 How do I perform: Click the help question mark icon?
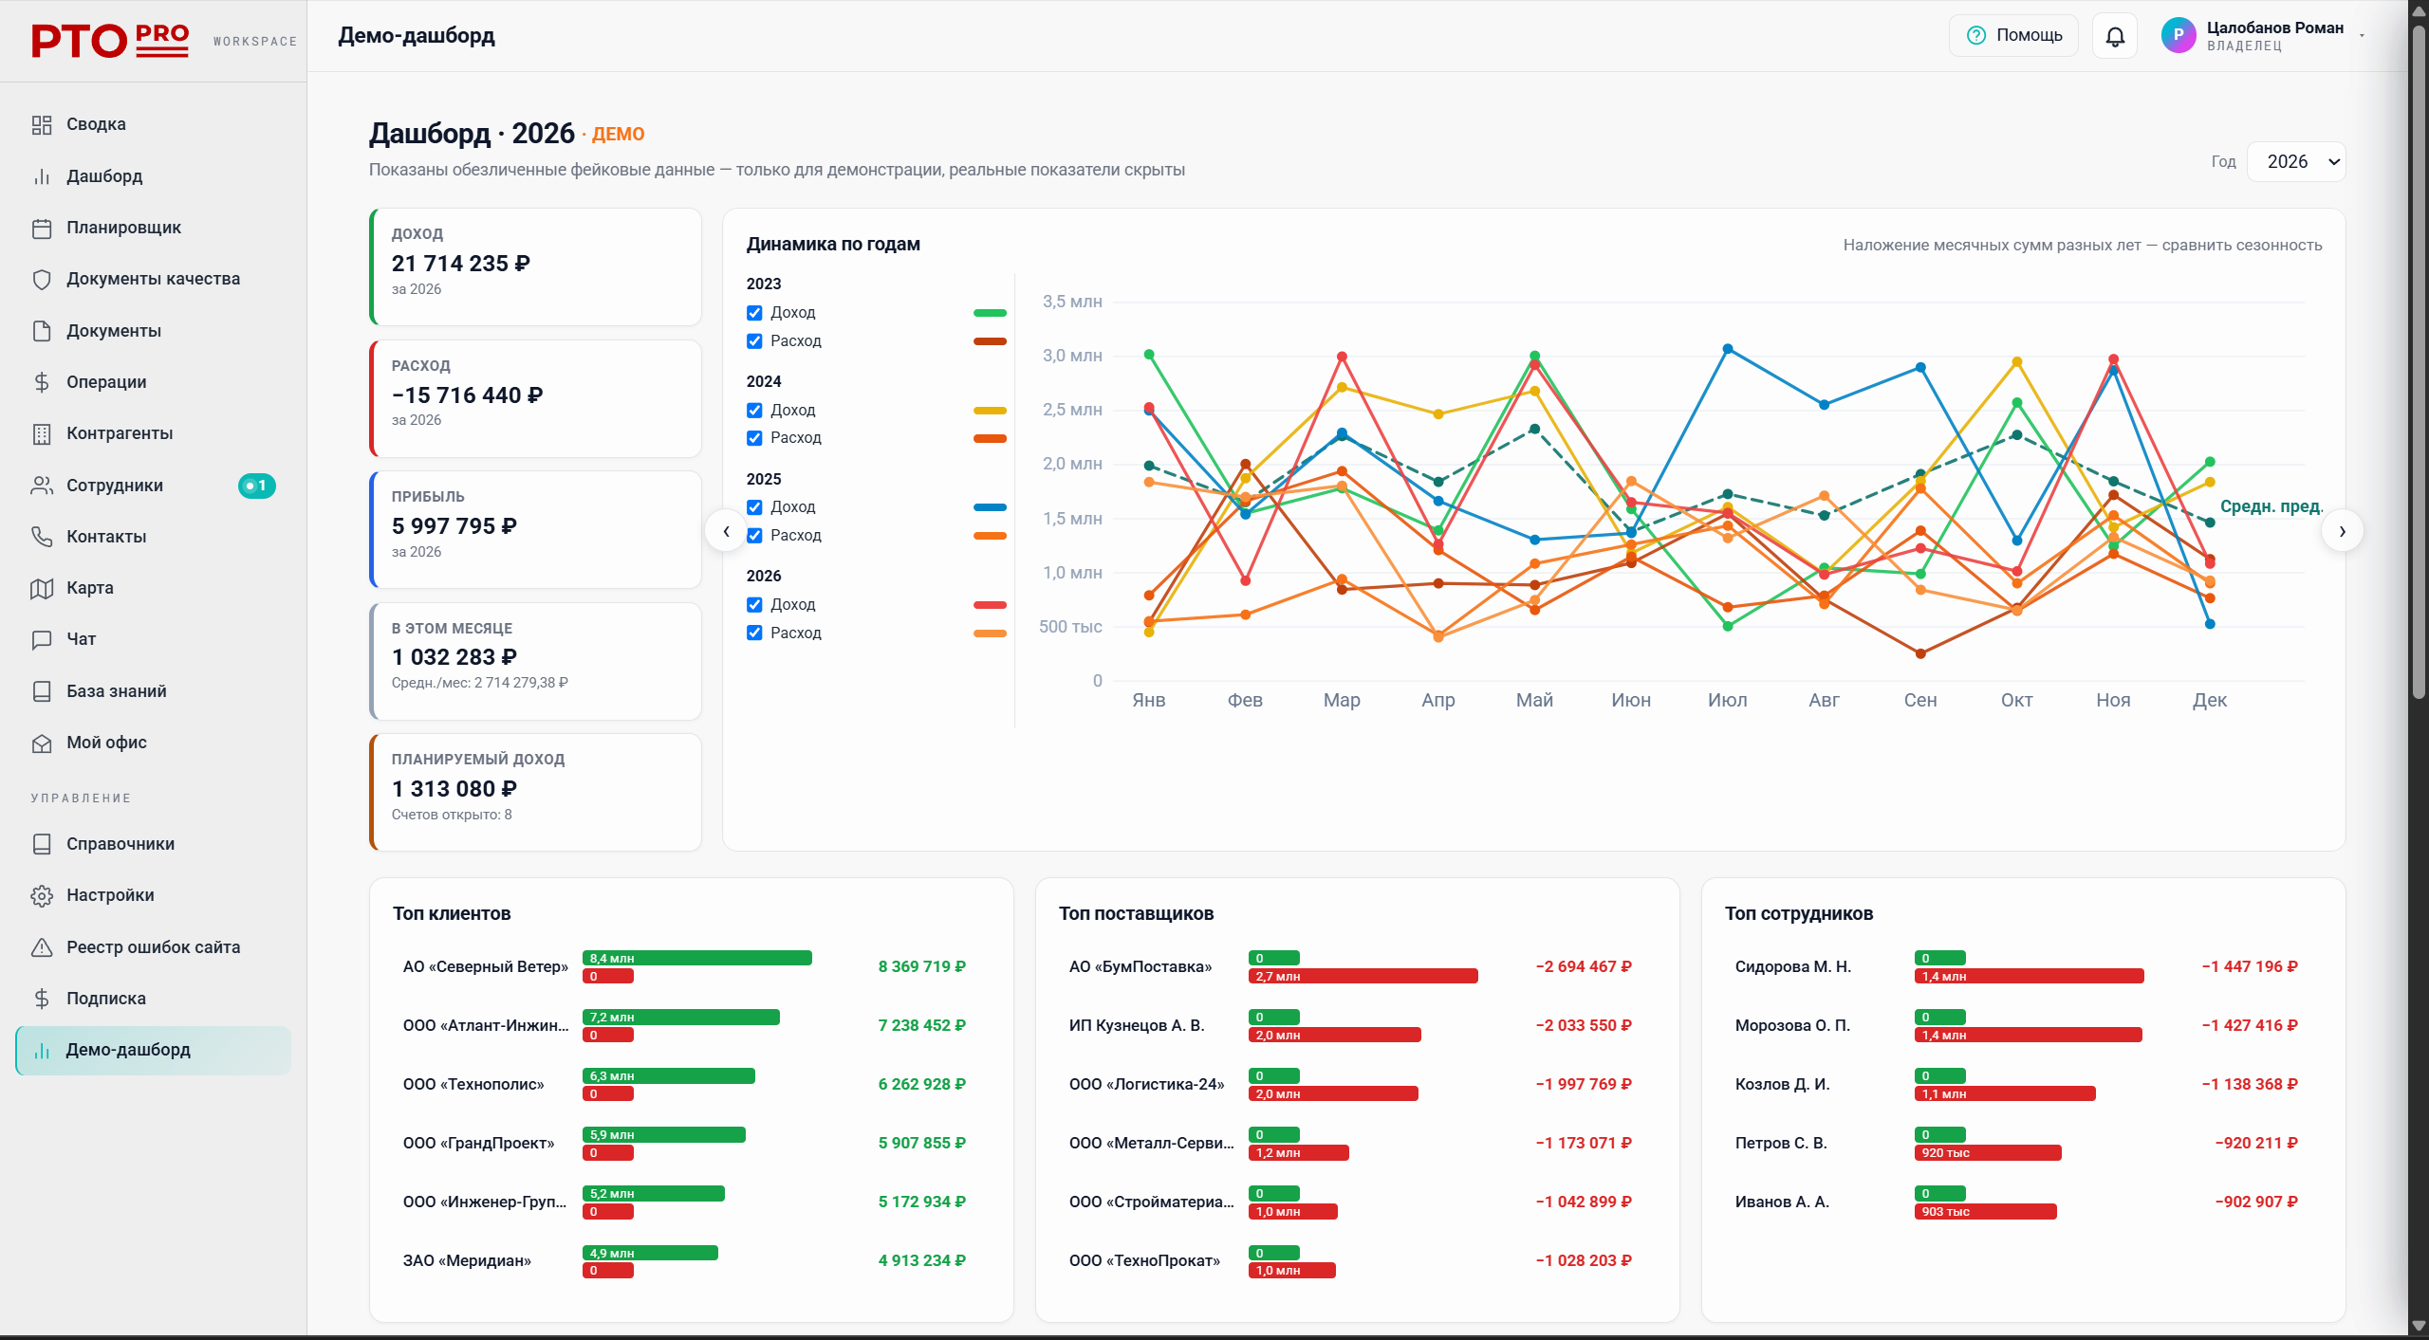click(x=1976, y=35)
